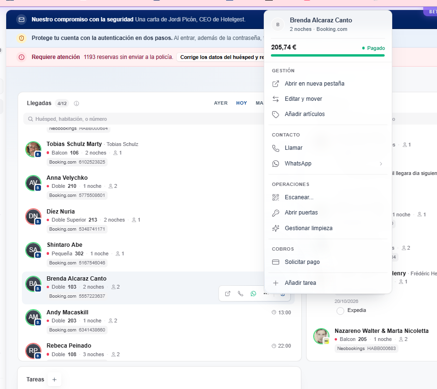Click the Booking.com 5348741171 reference tag
This screenshot has height=389, width=437.
click(x=77, y=229)
